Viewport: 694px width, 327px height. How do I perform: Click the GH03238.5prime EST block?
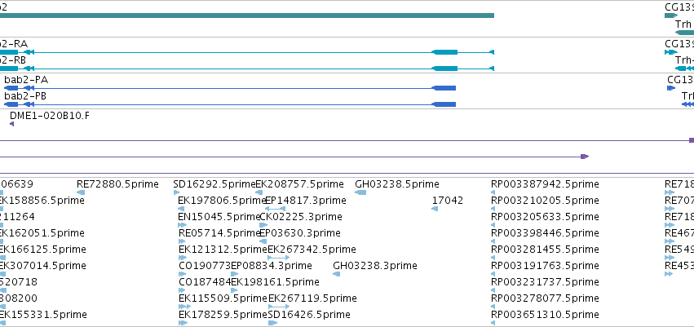(x=360, y=192)
